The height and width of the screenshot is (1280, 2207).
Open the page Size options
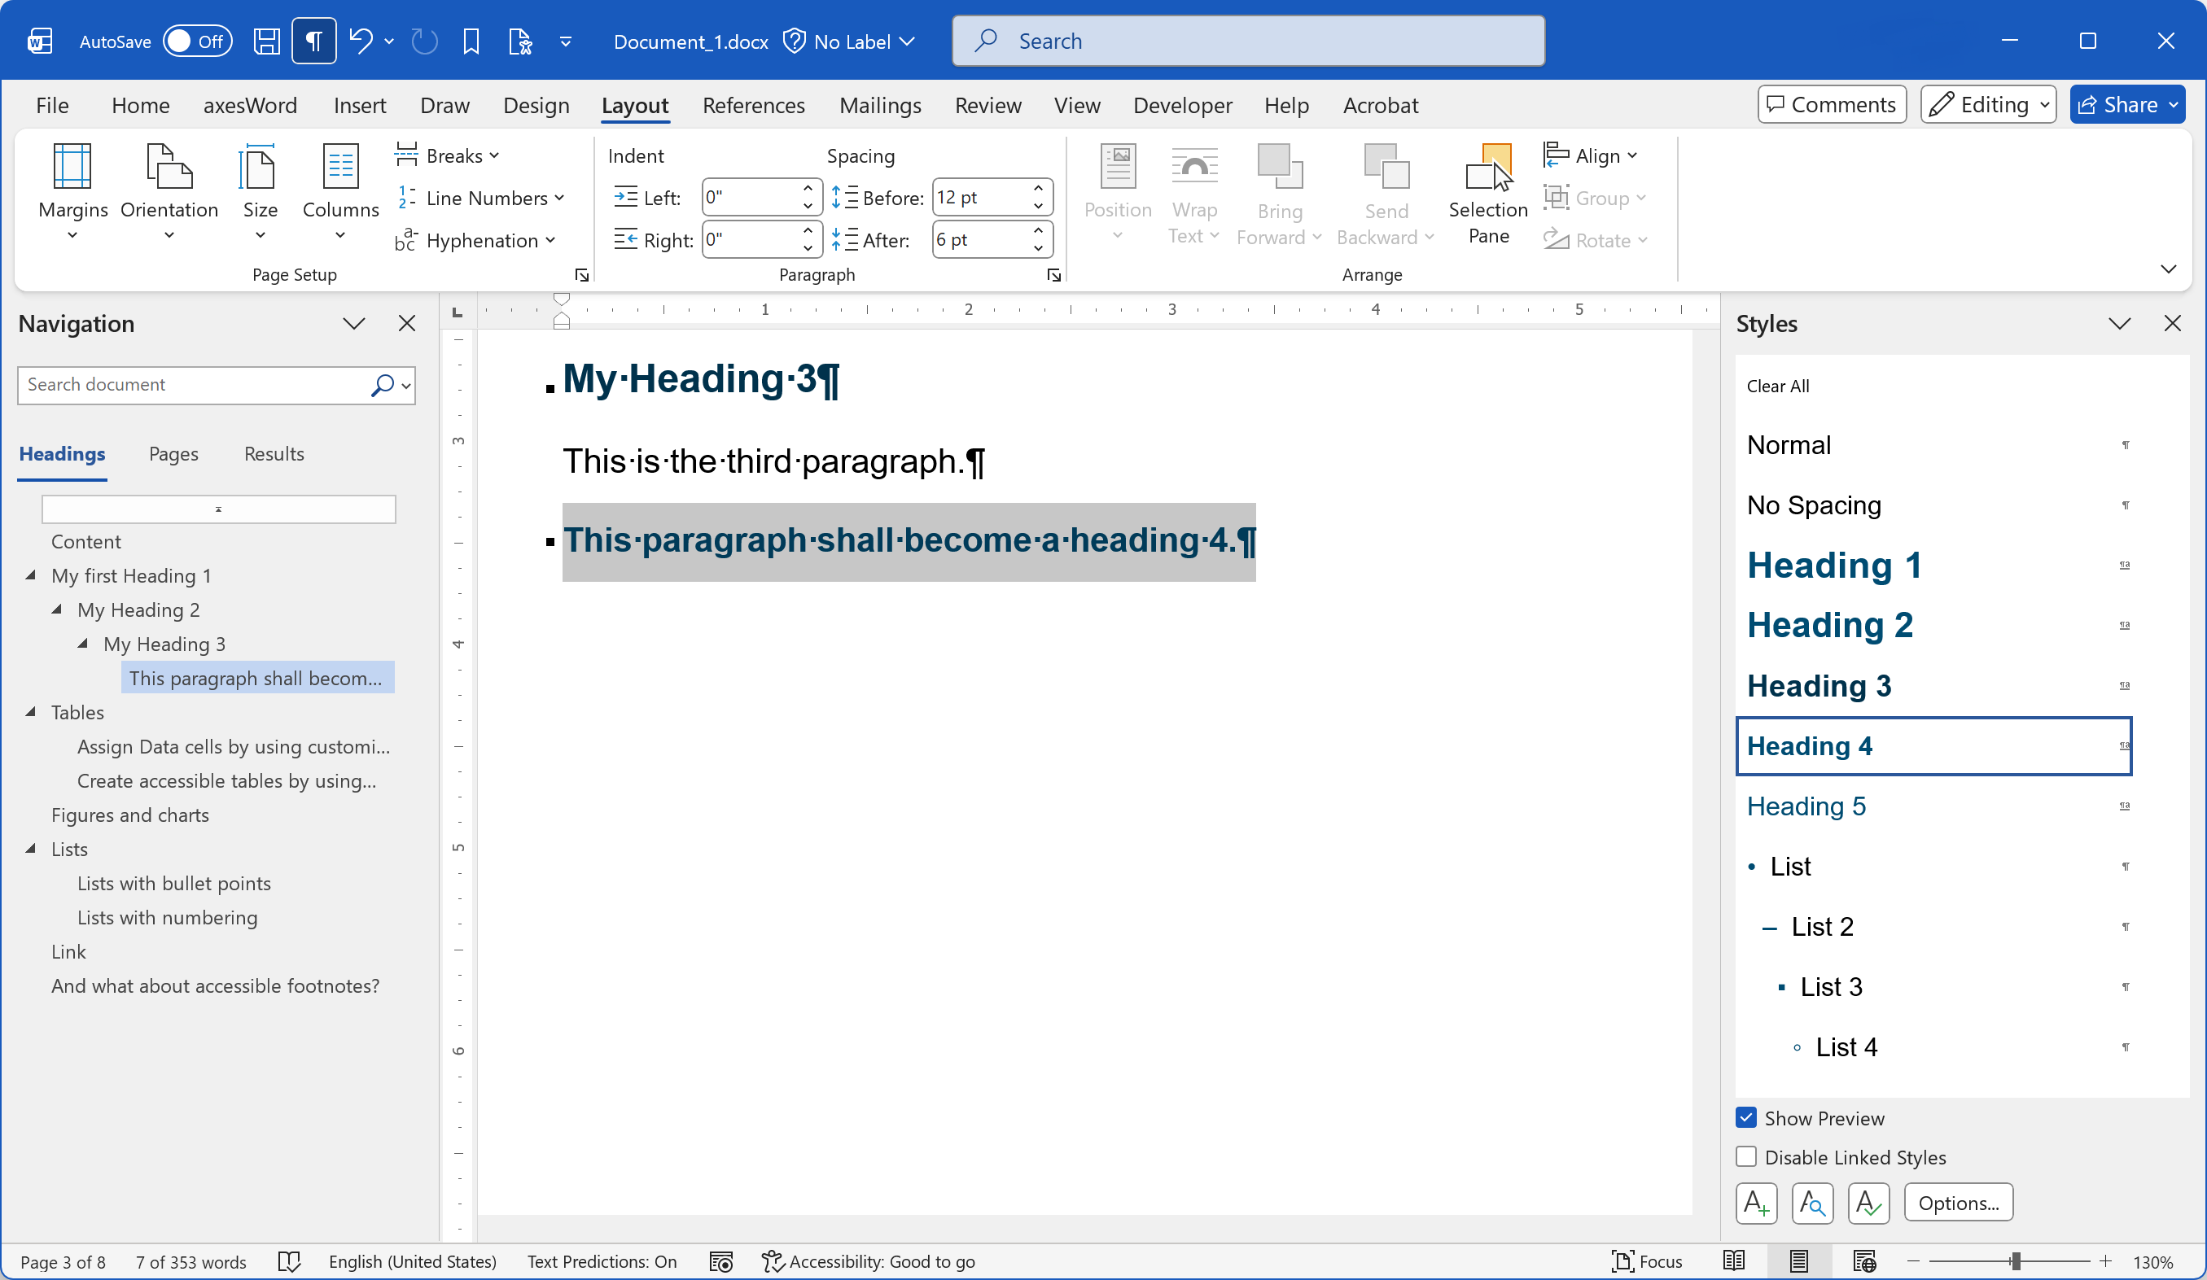click(261, 193)
